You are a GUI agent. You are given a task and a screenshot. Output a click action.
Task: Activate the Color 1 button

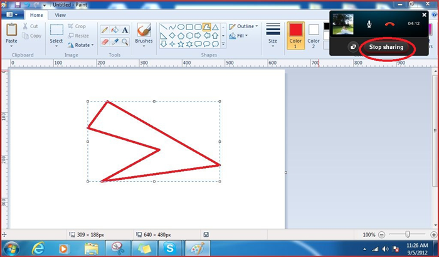(x=295, y=36)
